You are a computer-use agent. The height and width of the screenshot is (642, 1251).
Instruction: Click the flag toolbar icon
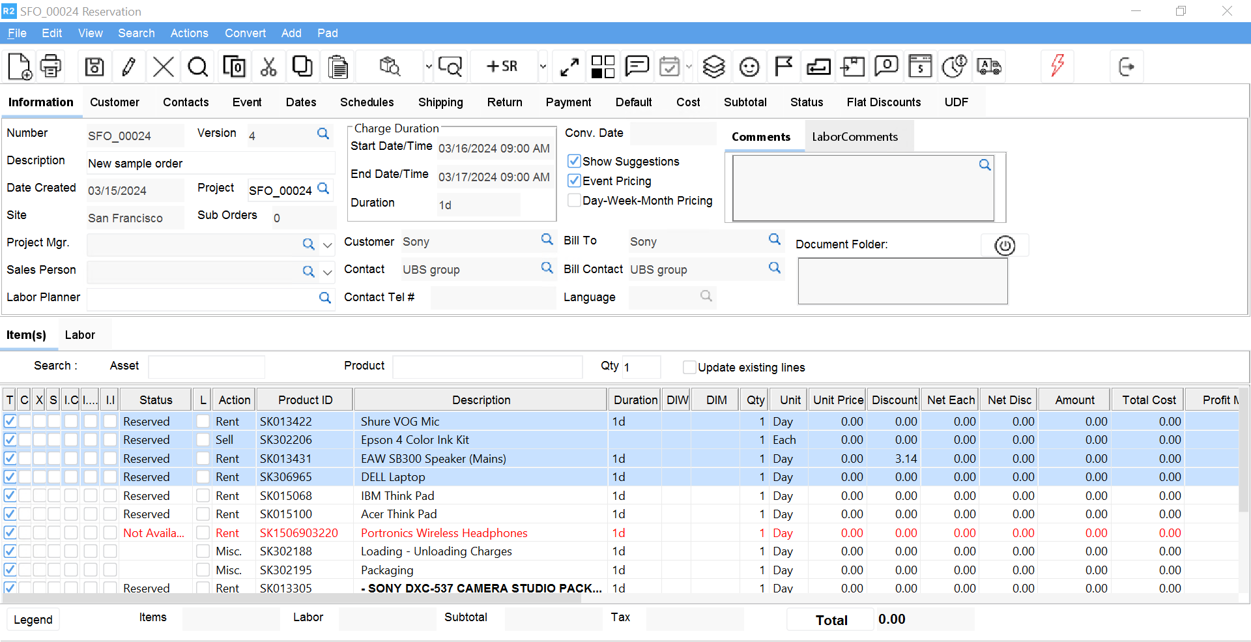tap(783, 66)
